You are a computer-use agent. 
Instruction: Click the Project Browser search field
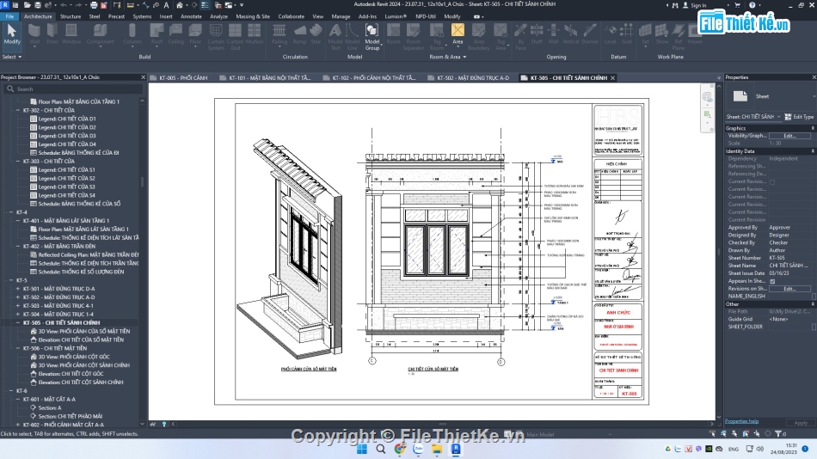click(x=73, y=89)
